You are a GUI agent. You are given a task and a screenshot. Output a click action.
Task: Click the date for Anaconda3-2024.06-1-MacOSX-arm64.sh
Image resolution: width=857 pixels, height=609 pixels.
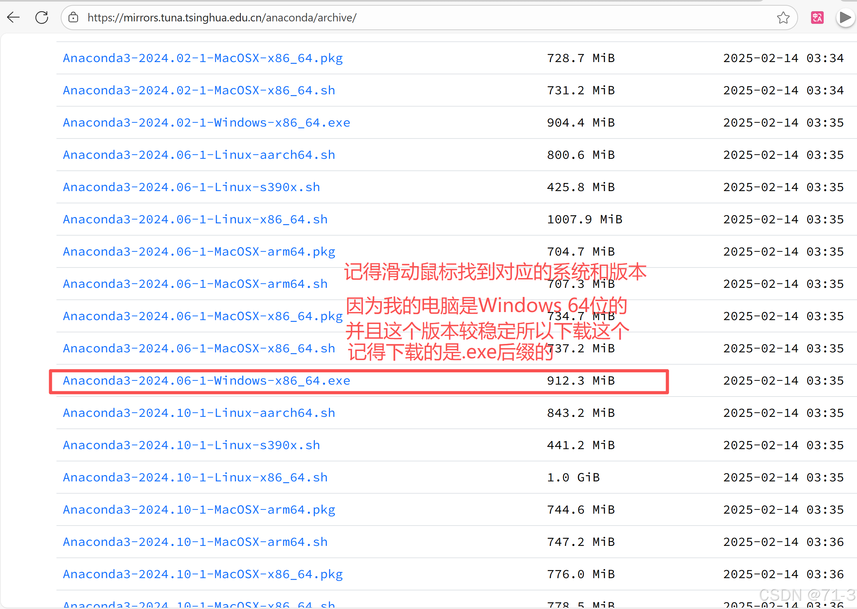(x=783, y=284)
